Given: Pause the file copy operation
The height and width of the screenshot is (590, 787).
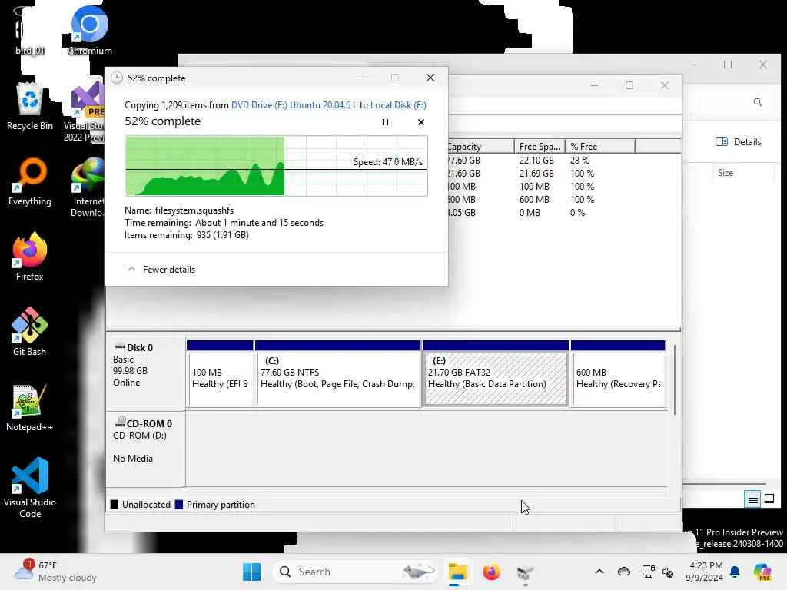Looking at the screenshot, I should point(385,122).
